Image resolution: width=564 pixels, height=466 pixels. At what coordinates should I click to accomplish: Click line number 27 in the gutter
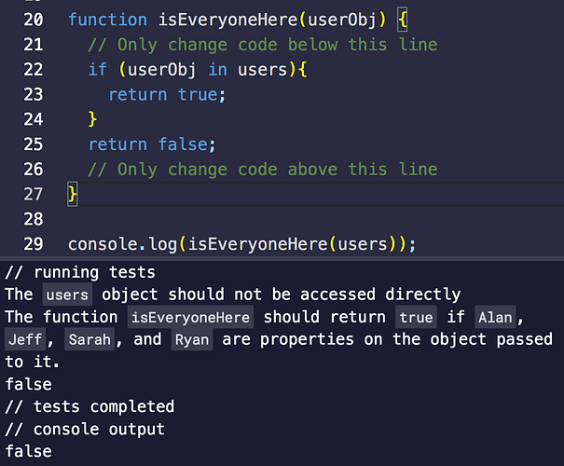coord(33,194)
